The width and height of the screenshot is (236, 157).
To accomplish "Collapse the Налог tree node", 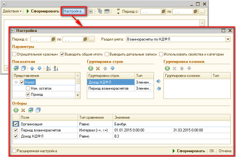I will pyautogui.click(x=16, y=82).
